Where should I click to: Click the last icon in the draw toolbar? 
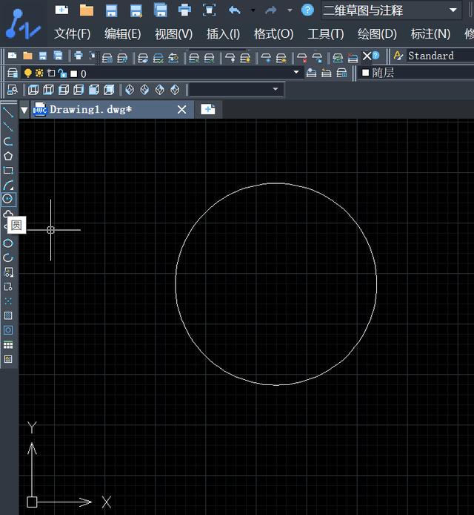[8, 359]
